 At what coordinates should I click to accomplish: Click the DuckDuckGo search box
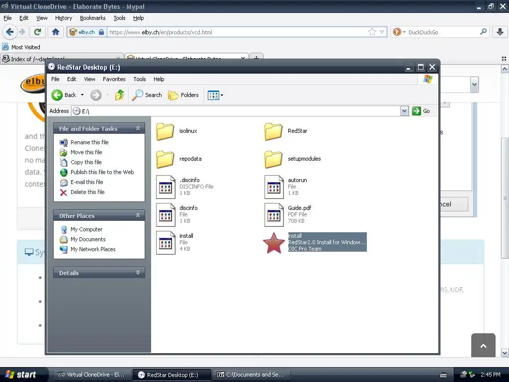pos(443,32)
